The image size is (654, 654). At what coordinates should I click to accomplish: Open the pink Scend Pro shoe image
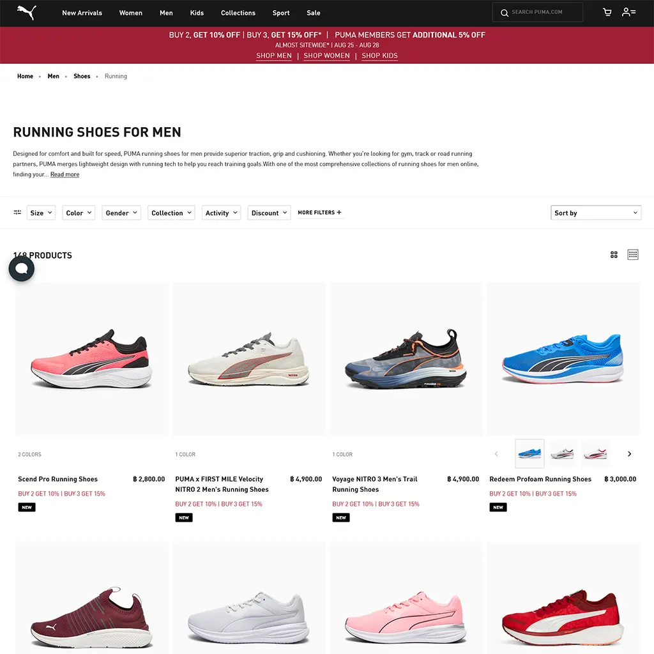tap(92, 359)
